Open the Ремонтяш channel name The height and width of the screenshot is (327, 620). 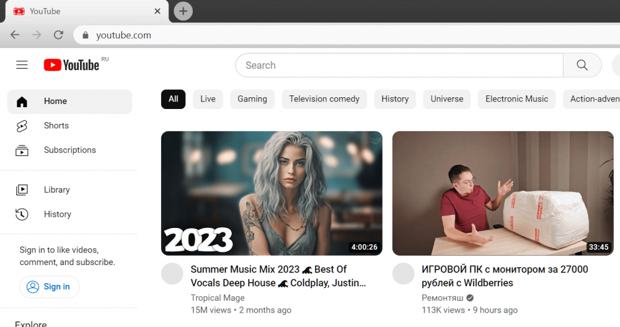443,298
